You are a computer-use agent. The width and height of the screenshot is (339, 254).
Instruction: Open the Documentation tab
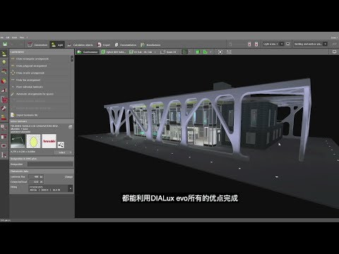pos(126,44)
